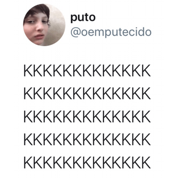Select the first line of K letters
Image resolution: width=178 pixels, height=178 pixels.
point(87,71)
